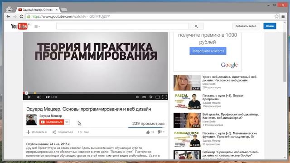Click the SSL lock icon in address bar

[x=29, y=16]
